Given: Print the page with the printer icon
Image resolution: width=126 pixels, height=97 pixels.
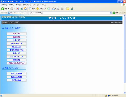Looking at the screenshot, I should [58, 9].
